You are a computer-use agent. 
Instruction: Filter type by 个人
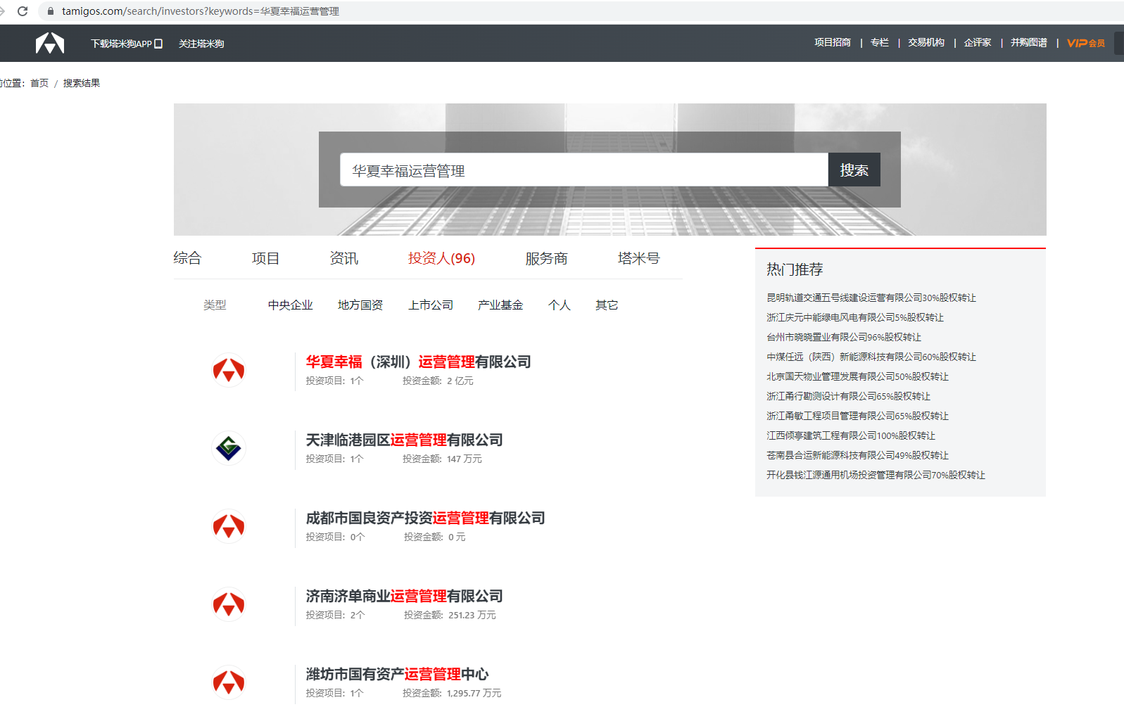pos(560,305)
